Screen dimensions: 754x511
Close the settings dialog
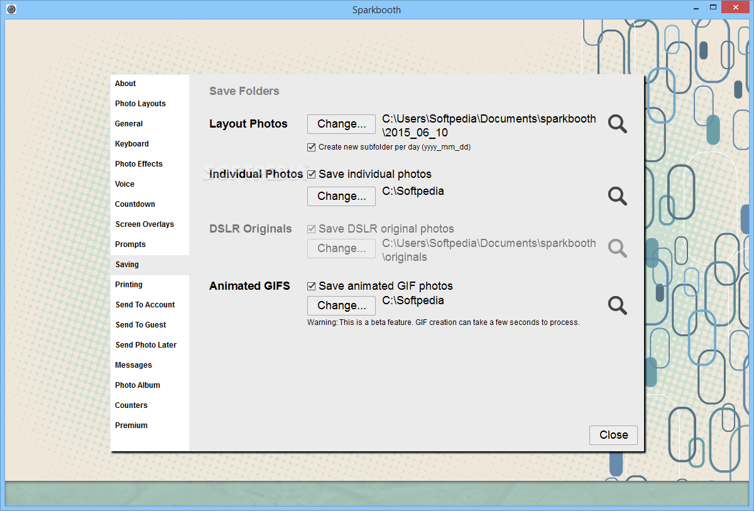click(x=613, y=435)
